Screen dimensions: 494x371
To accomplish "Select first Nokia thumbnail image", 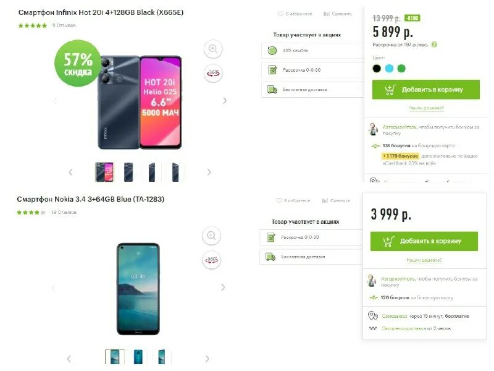I will click(x=114, y=357).
